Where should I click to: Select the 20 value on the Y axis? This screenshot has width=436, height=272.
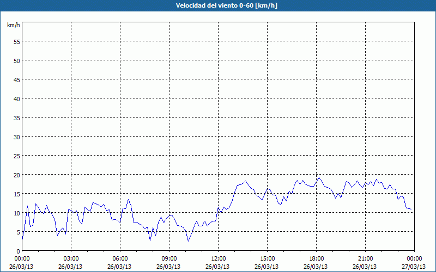(17, 175)
